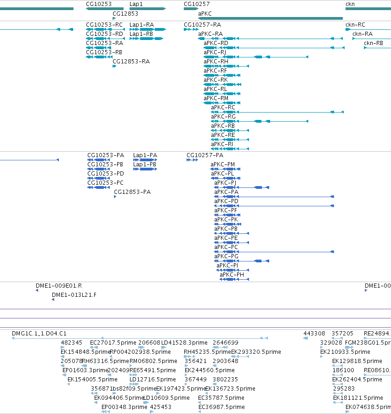This screenshot has height=414, width=391.
Task: Click the CG10253-PC protein label
Action: [105, 183]
